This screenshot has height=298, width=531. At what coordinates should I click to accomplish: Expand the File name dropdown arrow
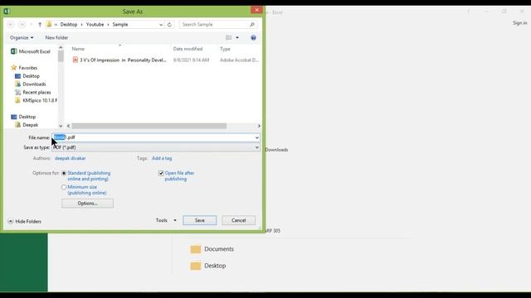tap(256, 137)
